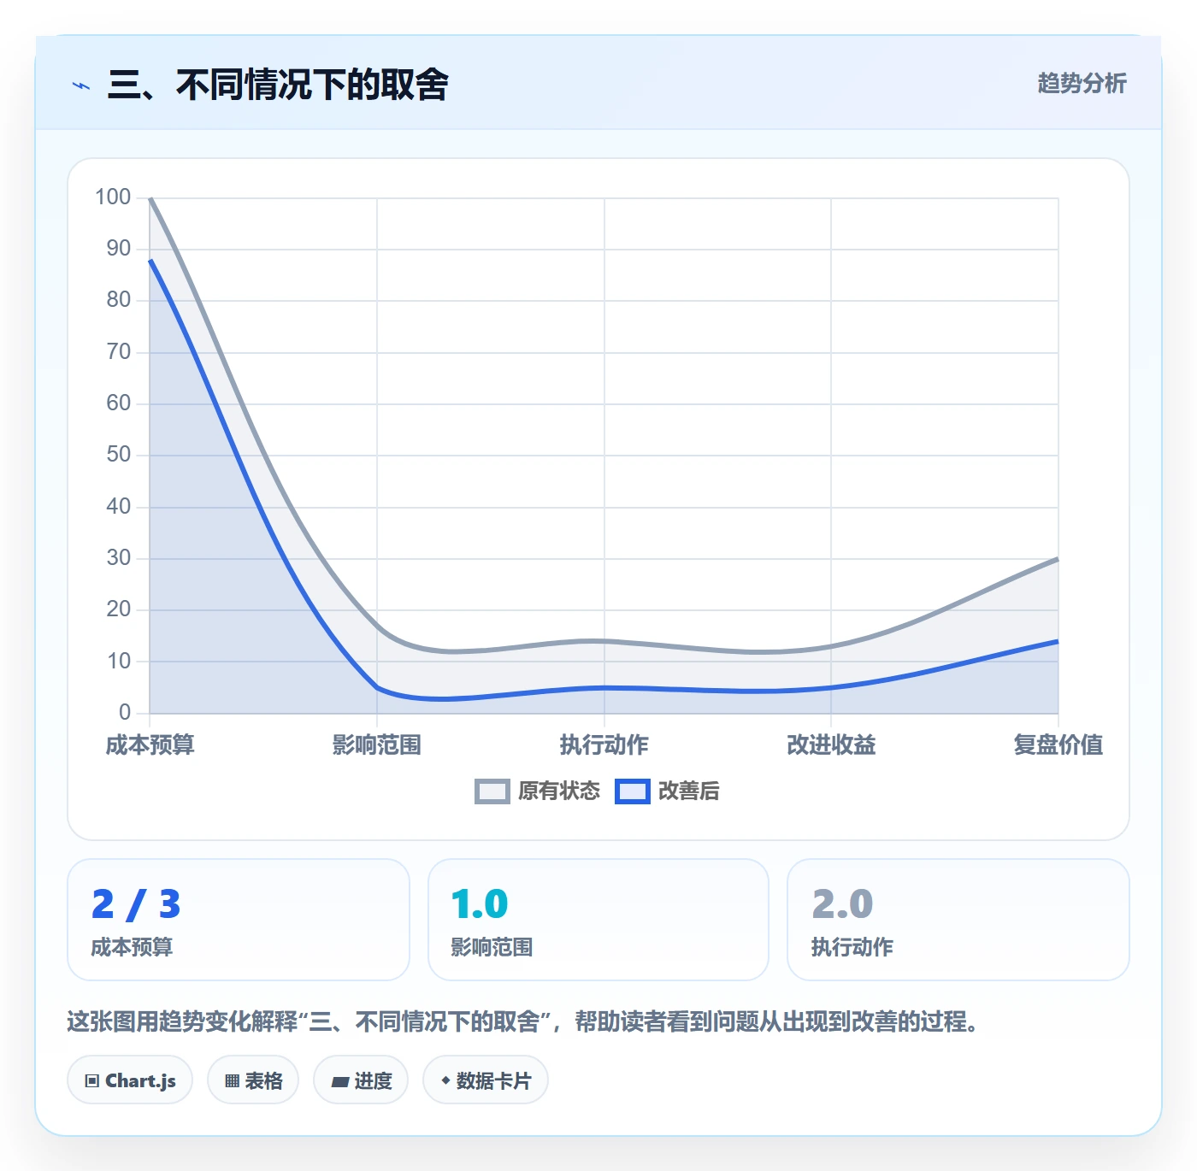
Task: Click the 100 y-axis value
Action: [113, 197]
